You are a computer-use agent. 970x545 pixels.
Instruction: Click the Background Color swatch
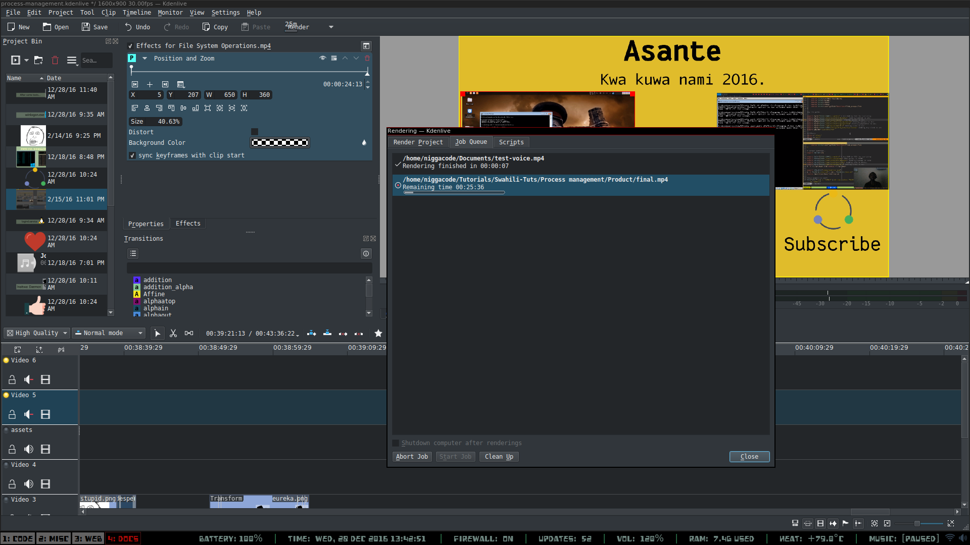280,143
